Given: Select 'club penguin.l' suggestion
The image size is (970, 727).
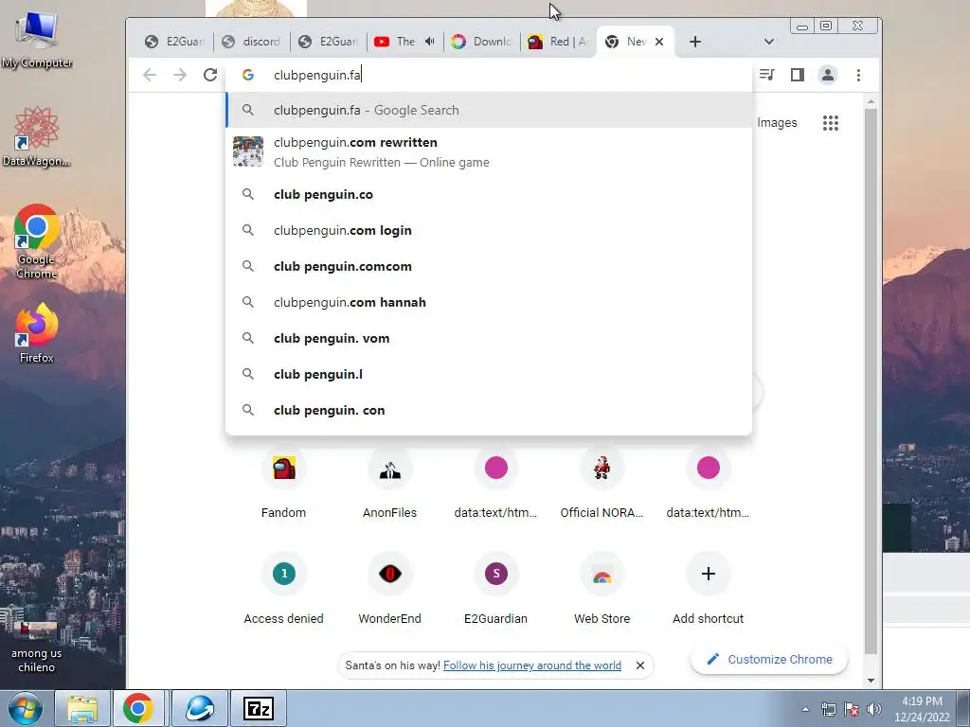Looking at the screenshot, I should 489,374.
